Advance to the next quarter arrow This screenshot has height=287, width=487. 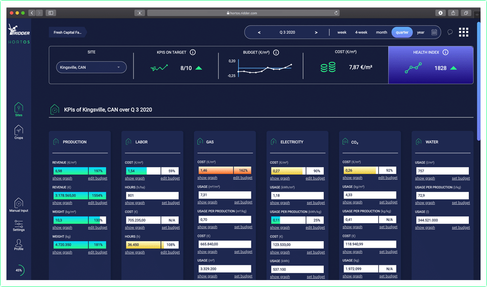point(316,32)
